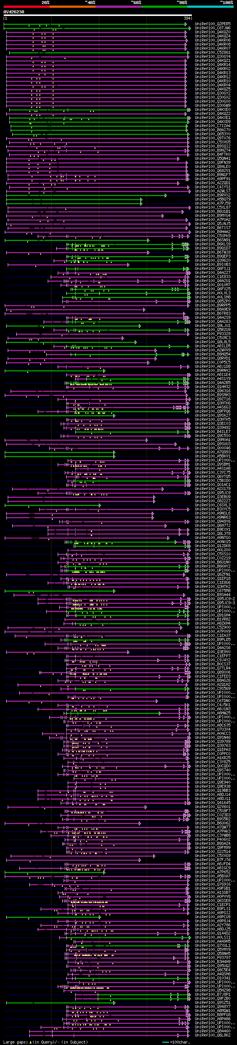
Task: Click the UniRef100_Q84LE0 label
Action: click(213, 166)
